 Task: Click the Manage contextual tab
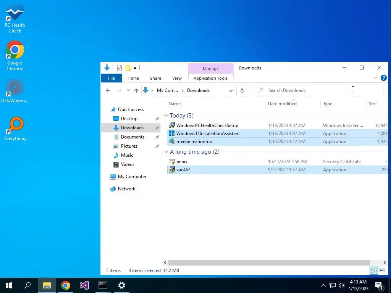click(211, 69)
